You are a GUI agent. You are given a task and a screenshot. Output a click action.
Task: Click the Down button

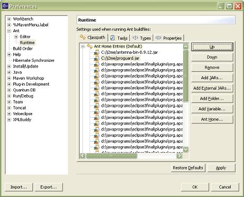pos(212,57)
